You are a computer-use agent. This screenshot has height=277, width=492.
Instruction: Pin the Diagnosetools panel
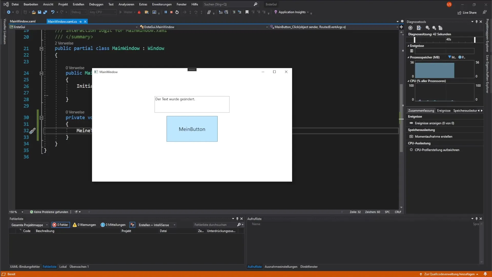tap(477, 22)
